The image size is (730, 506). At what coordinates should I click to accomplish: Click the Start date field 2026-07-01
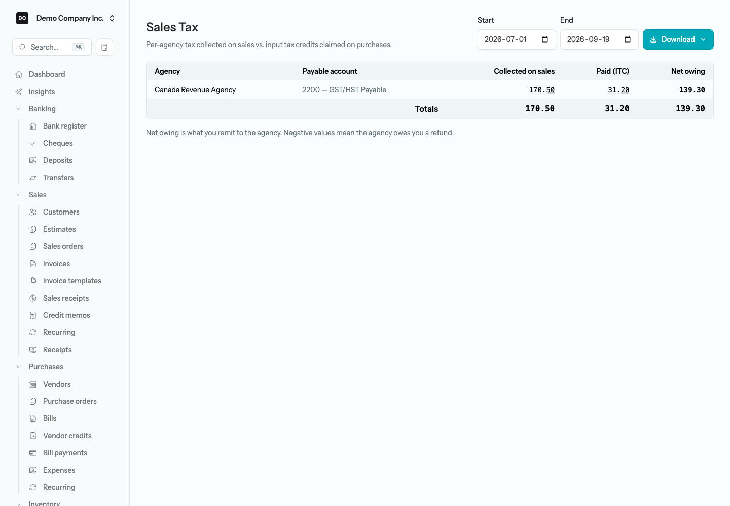coord(517,39)
